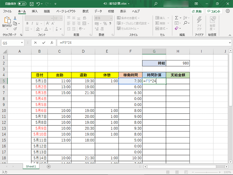Click the Cut scissors icon

(x=15, y=18)
